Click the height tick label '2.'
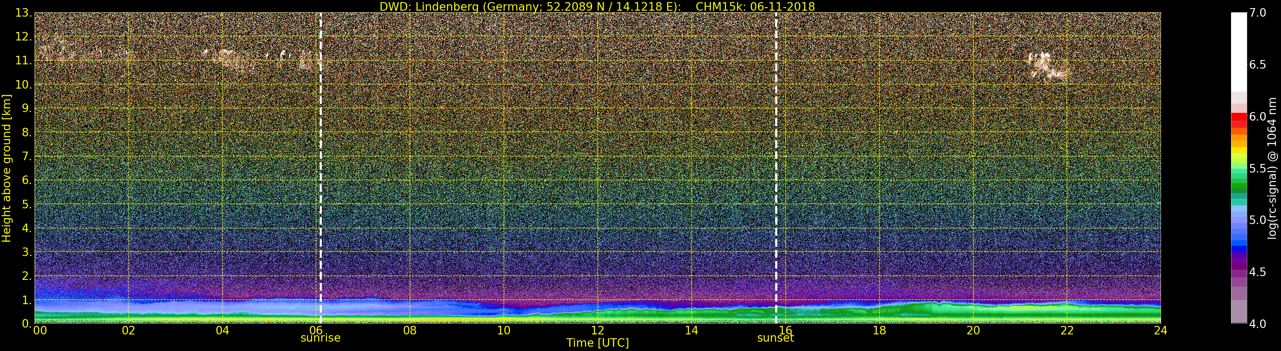The height and width of the screenshot is (351, 1281). [26, 276]
